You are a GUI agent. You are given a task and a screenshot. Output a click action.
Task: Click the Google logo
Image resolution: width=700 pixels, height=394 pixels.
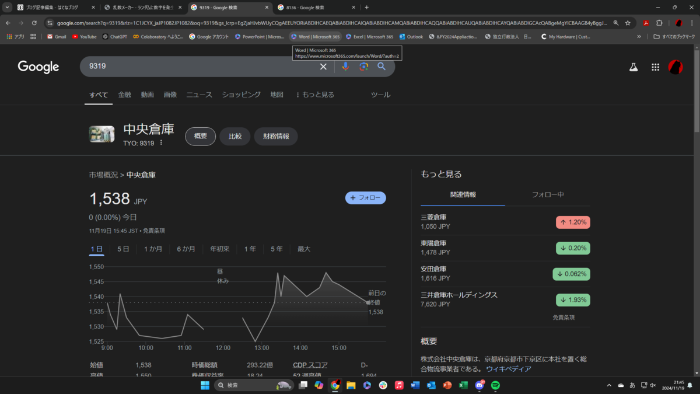coord(38,67)
